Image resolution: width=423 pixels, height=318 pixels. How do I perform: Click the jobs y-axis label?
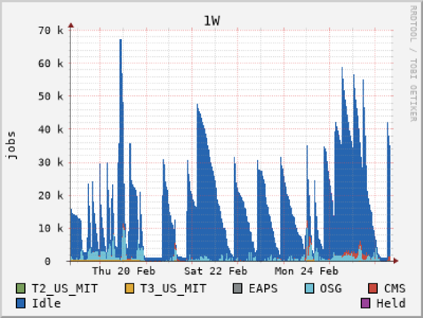pos(11,145)
